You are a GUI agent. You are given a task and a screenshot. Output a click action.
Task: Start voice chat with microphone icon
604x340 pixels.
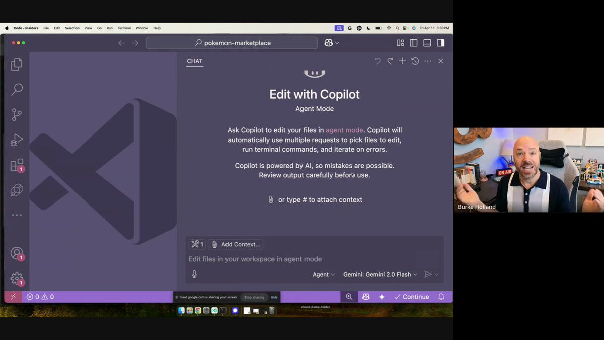pyautogui.click(x=194, y=274)
